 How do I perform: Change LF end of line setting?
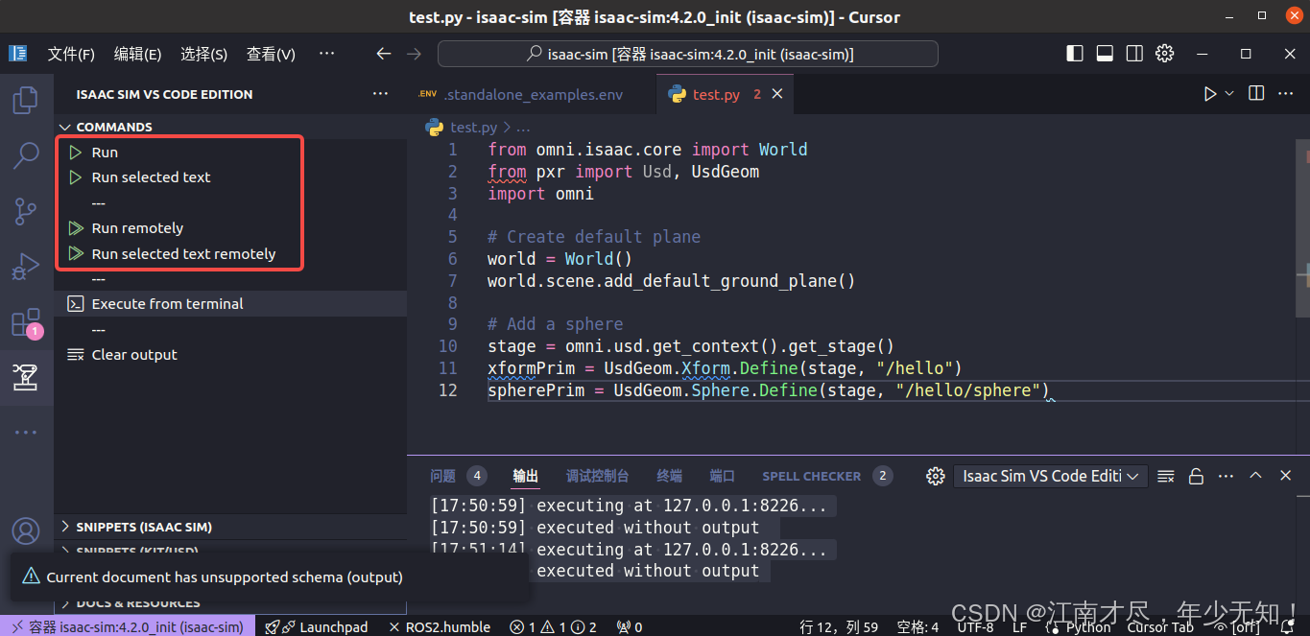1019,626
